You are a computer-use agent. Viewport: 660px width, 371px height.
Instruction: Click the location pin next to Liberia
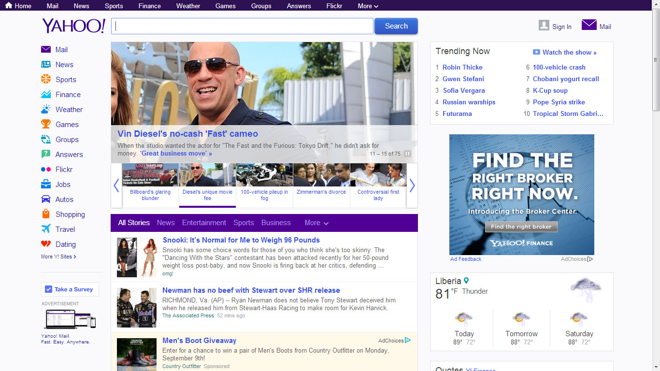(x=466, y=280)
